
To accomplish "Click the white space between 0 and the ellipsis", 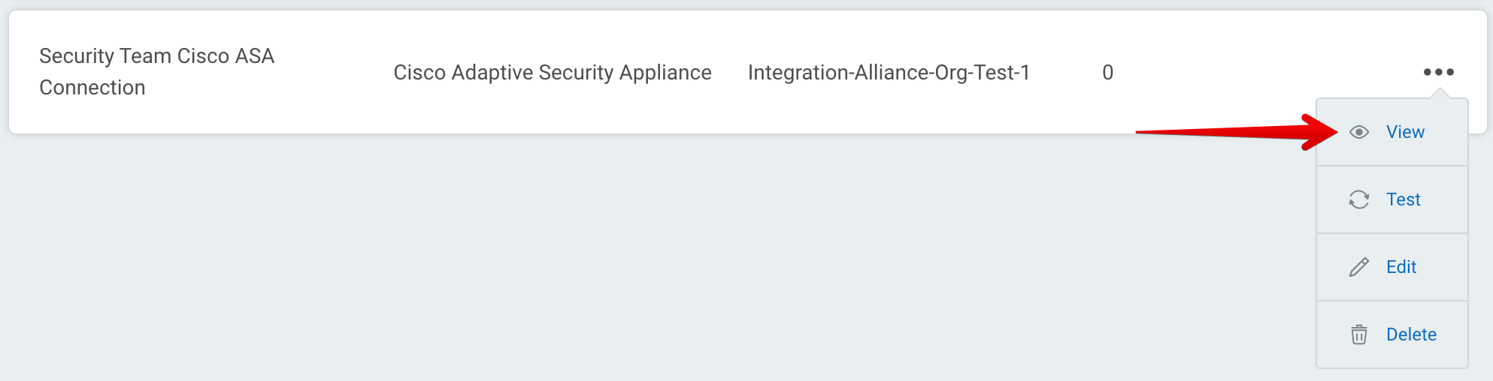I will (x=1263, y=73).
